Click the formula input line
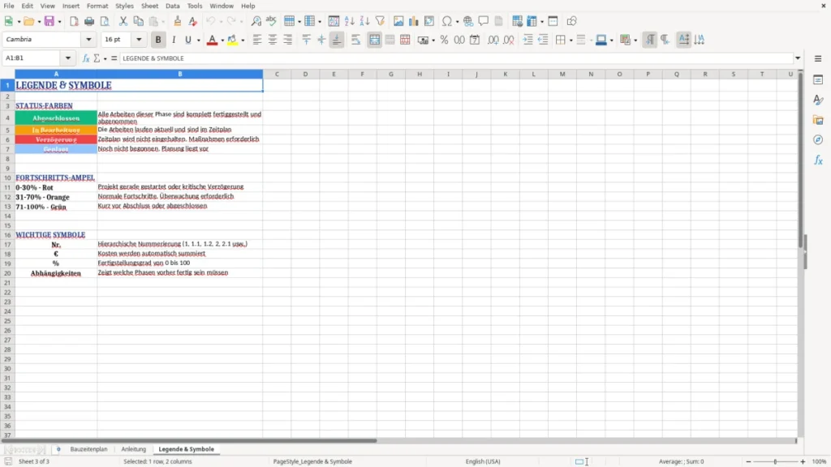Viewport: 831px width, 467px height. tap(456, 58)
